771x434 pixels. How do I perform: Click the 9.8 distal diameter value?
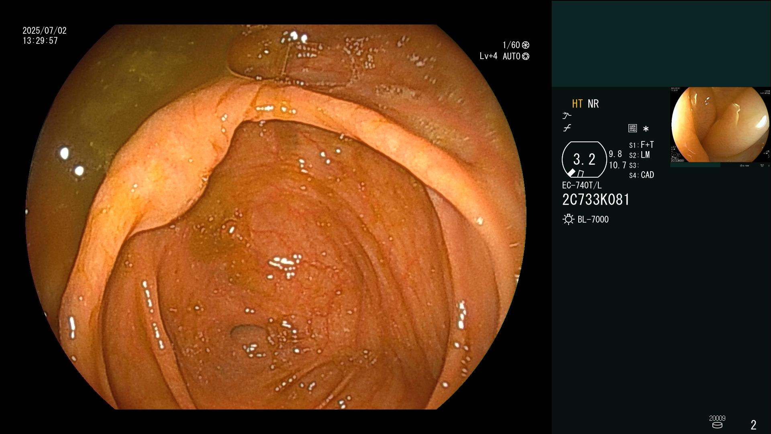point(615,154)
